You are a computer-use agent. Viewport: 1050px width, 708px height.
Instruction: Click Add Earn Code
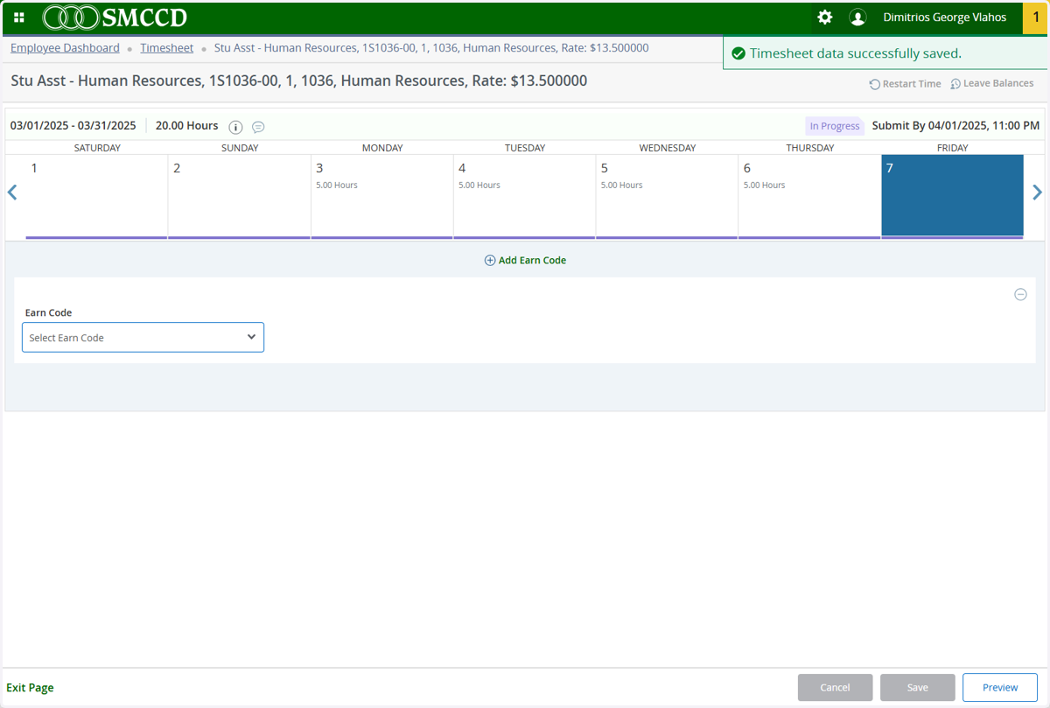tap(525, 260)
